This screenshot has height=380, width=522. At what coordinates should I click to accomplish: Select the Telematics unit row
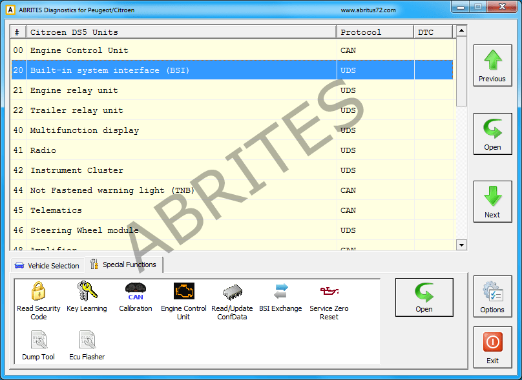coord(232,210)
